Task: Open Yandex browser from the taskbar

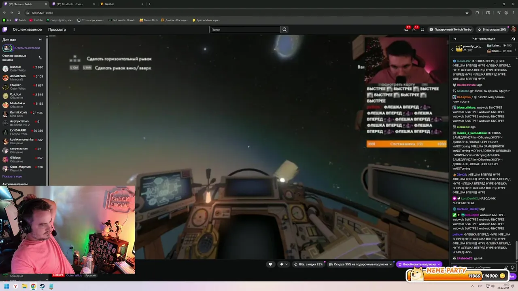Action: tap(15, 286)
